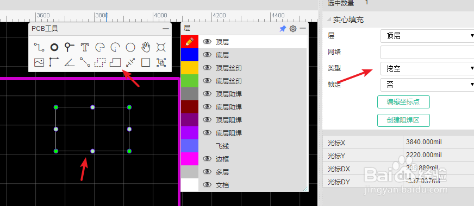
Task: Toggle the 顶层助焊 layer eye
Action: tap(207, 94)
